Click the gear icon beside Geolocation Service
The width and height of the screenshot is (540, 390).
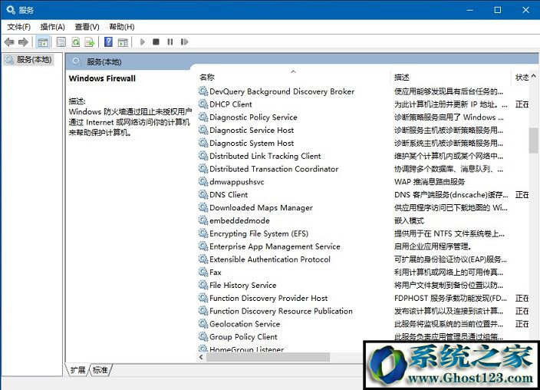(x=203, y=324)
